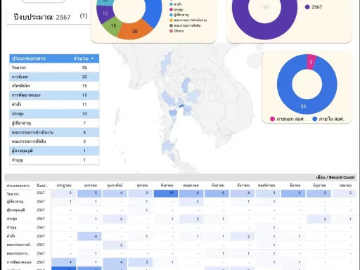This screenshot has height=270, width=360.
Task: Sort pivot by สิงหาคม column header
Action: (x=167, y=186)
